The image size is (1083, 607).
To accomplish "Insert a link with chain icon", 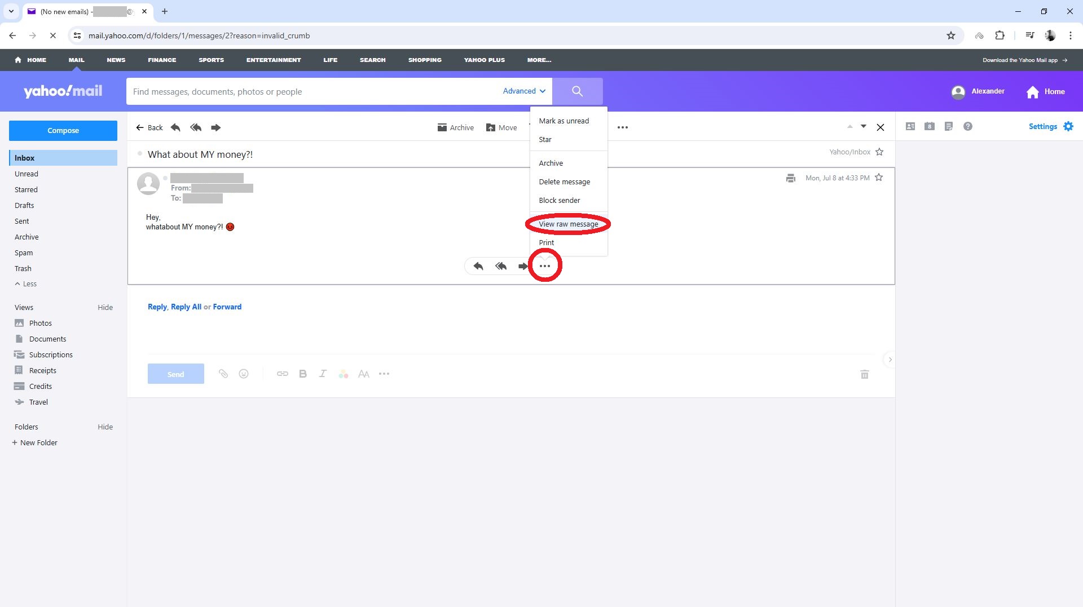I will point(283,374).
